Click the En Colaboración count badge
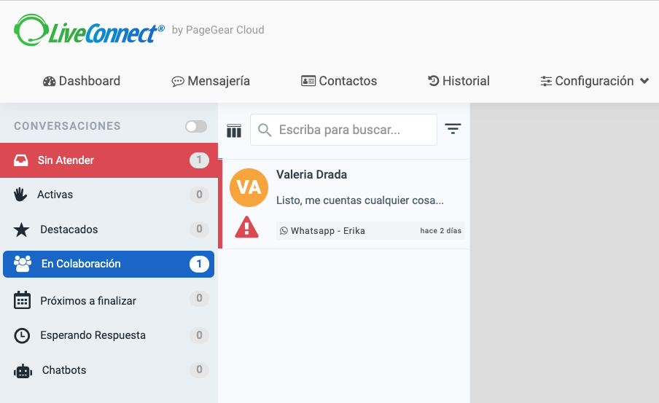The image size is (659, 403). pyautogui.click(x=199, y=264)
